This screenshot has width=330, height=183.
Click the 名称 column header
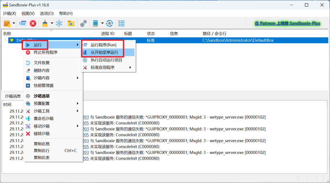tap(51, 33)
